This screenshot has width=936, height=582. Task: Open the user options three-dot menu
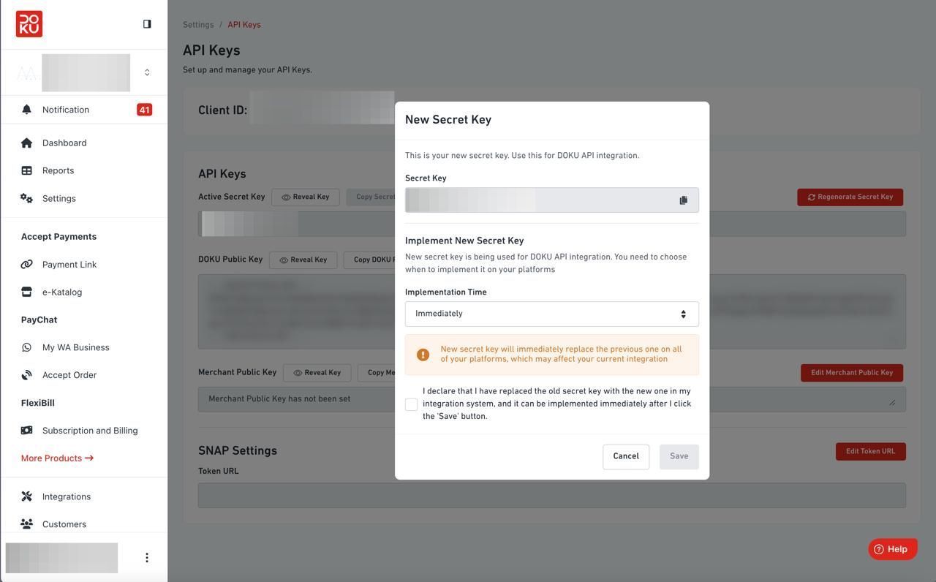click(147, 558)
